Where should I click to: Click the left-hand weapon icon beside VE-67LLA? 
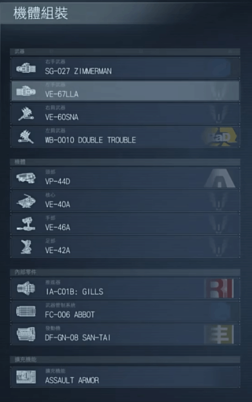26,91
